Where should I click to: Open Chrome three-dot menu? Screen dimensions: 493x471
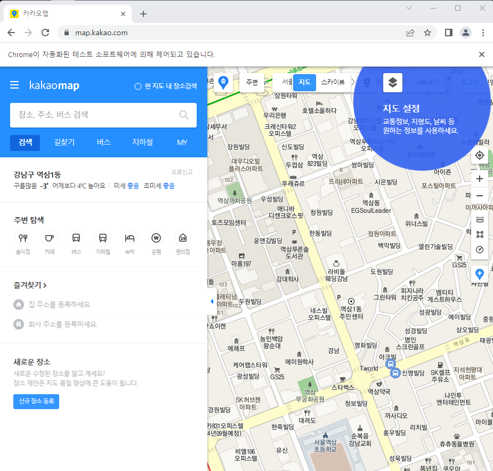(x=483, y=33)
